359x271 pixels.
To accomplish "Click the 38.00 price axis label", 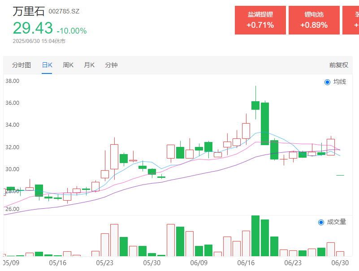I will pyautogui.click(x=13, y=81).
